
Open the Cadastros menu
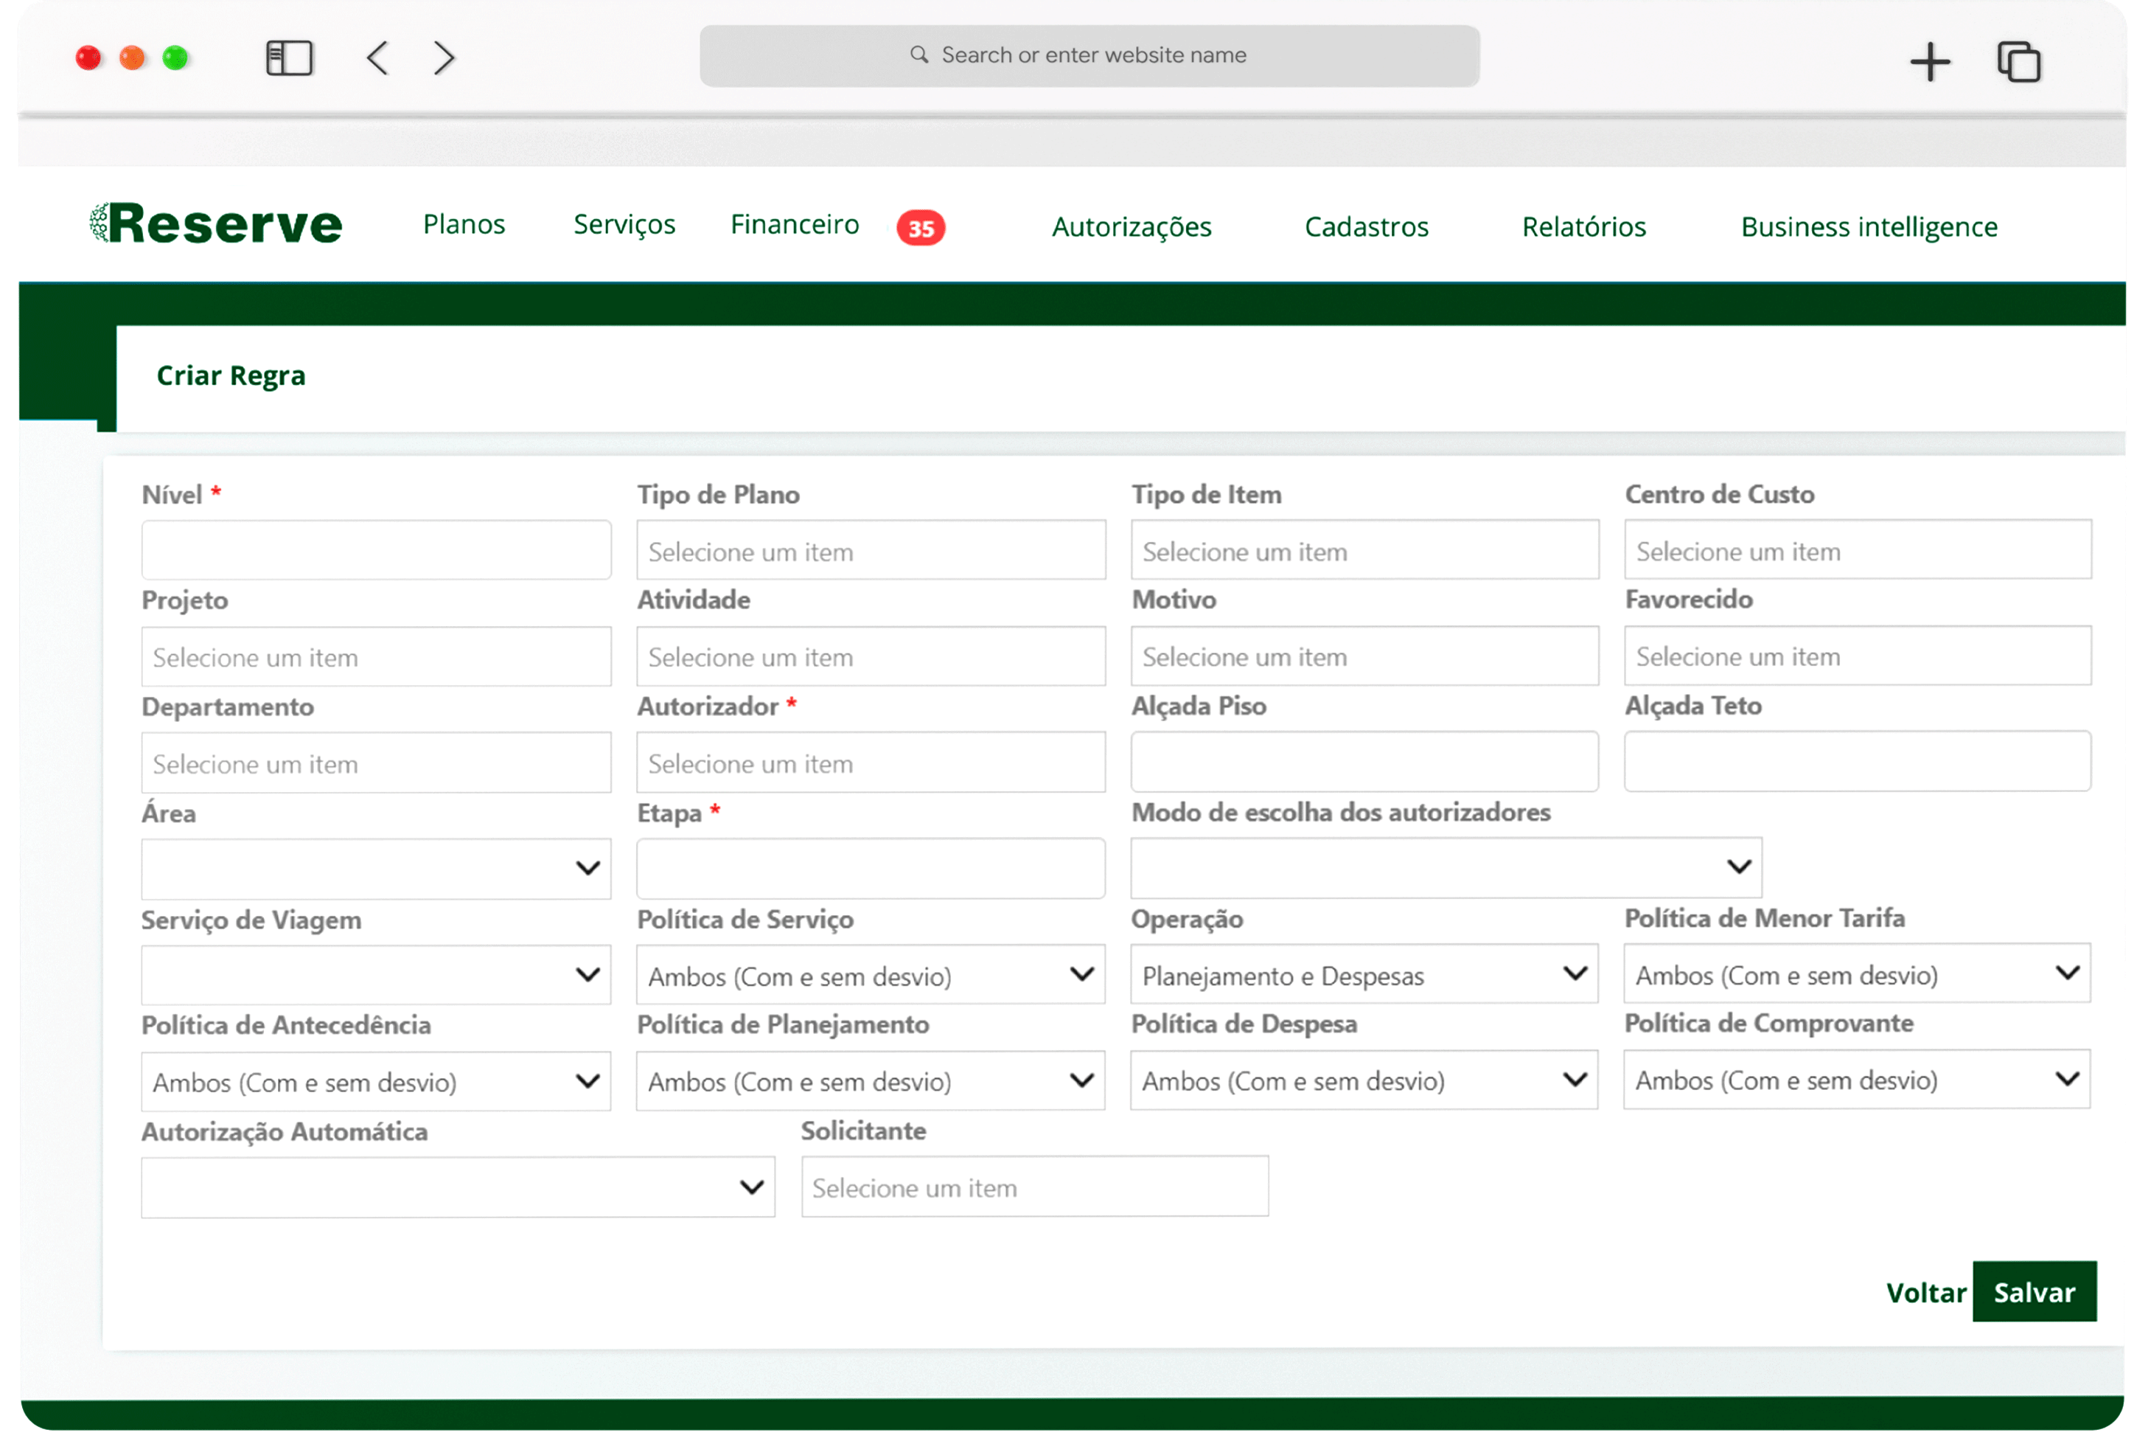pyautogui.click(x=1365, y=227)
